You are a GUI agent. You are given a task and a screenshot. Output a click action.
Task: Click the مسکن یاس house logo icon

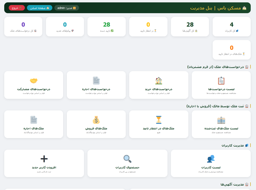point(244,8)
